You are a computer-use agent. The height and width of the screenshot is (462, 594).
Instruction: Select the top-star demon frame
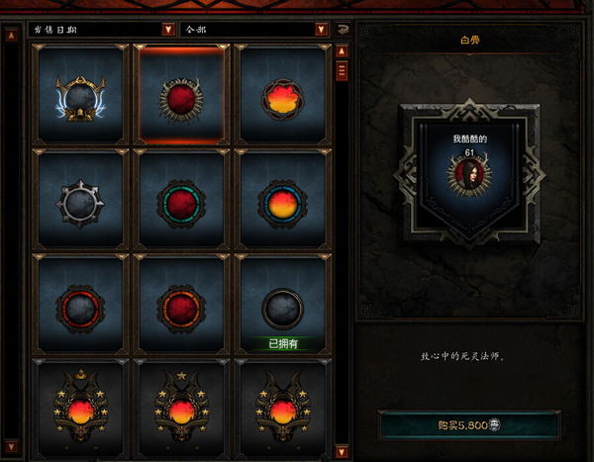point(181,411)
